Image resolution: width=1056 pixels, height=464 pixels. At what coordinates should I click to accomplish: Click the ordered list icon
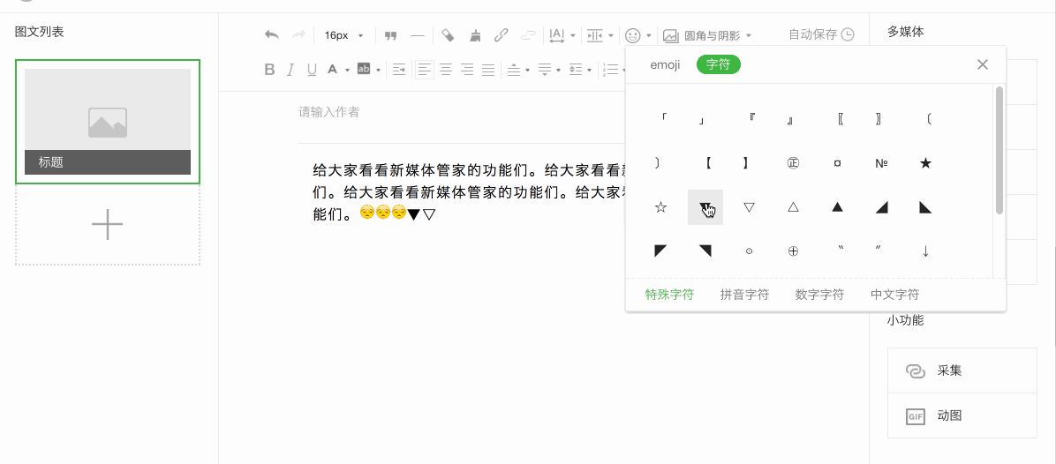click(609, 69)
